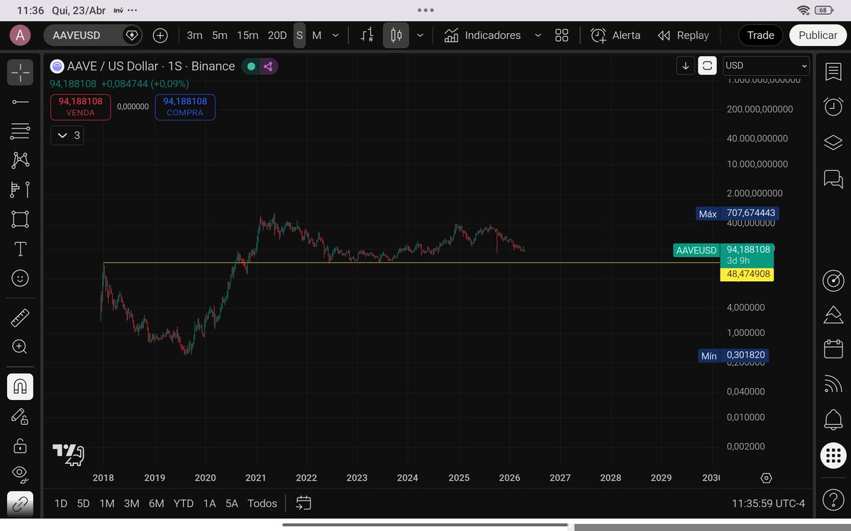Toggle stay in drawing mode
This screenshot has width=851, height=531.
21,416
